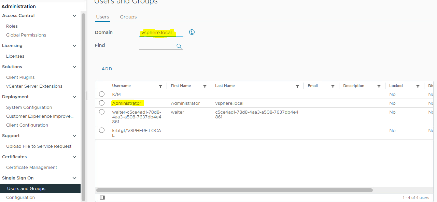Open Licenses in the sidebar
This screenshot has width=437, height=202.
click(x=15, y=56)
